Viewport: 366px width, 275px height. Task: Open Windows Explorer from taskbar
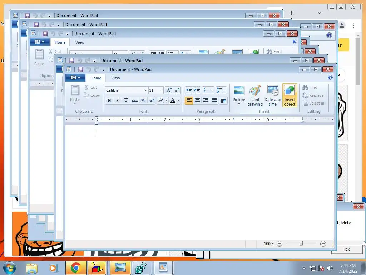[32, 268]
